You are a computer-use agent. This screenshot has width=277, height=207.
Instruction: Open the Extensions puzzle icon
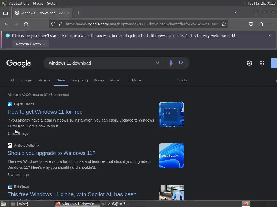261,24
